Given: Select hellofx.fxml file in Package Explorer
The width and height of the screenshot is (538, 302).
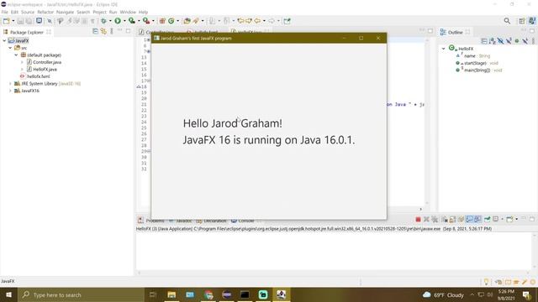Looking at the screenshot, I should click(35, 76).
